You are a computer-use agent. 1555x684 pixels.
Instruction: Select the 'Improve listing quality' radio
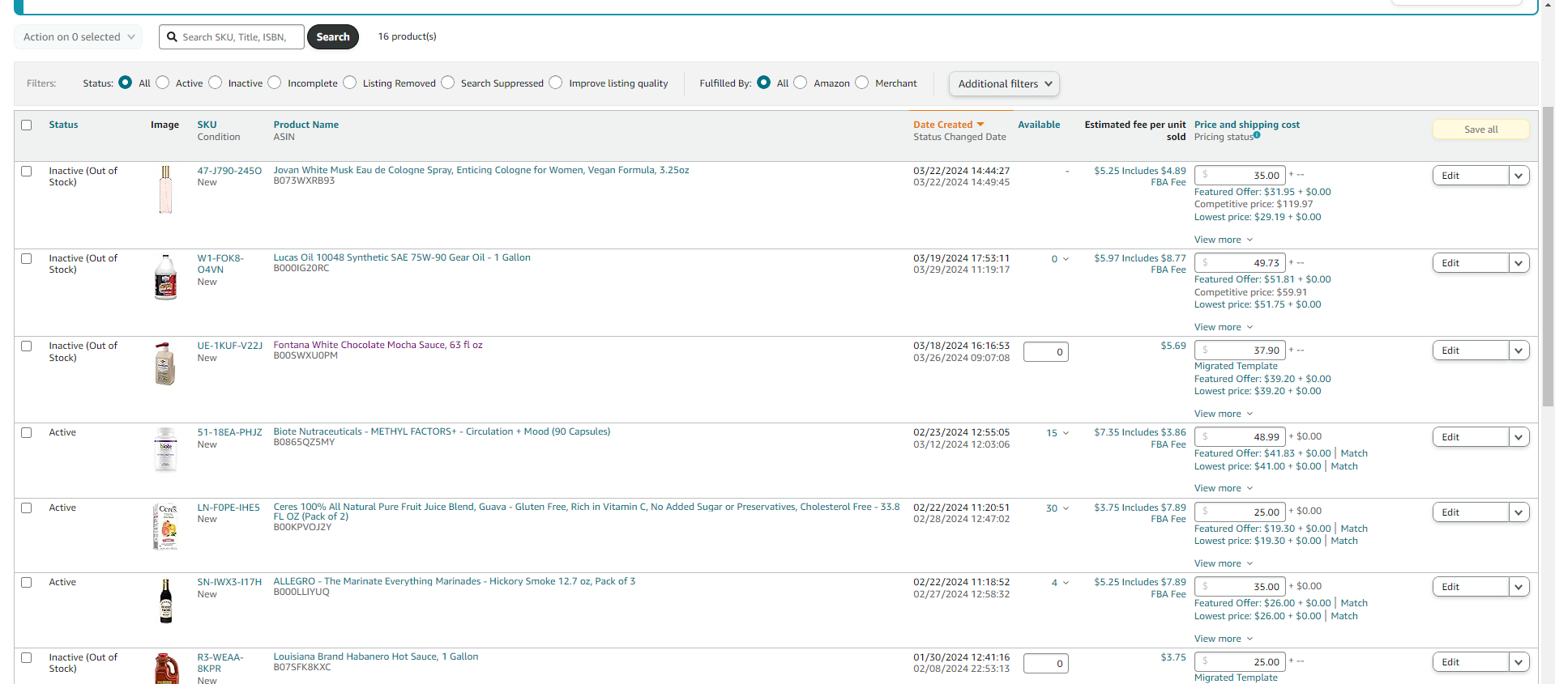(556, 83)
